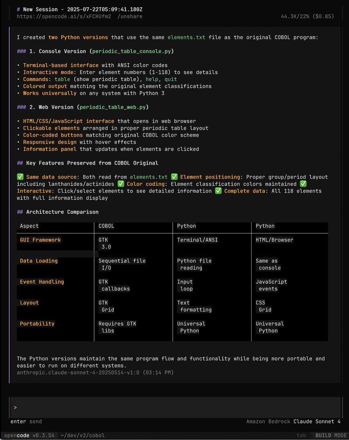349x440 pixels.
Task: Click the green checkmark before Same data source
Action: coord(20,177)
